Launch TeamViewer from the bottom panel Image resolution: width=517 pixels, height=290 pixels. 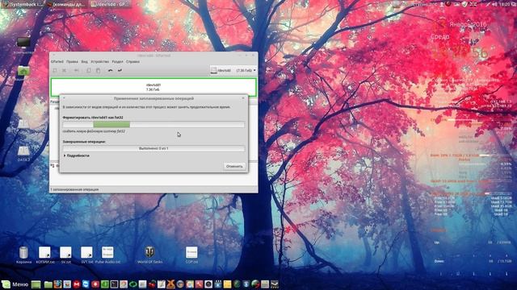coord(86,284)
